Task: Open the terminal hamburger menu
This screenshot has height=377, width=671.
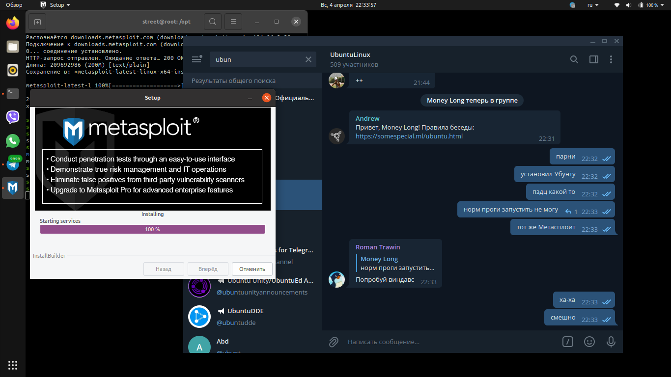Action: pos(233,22)
